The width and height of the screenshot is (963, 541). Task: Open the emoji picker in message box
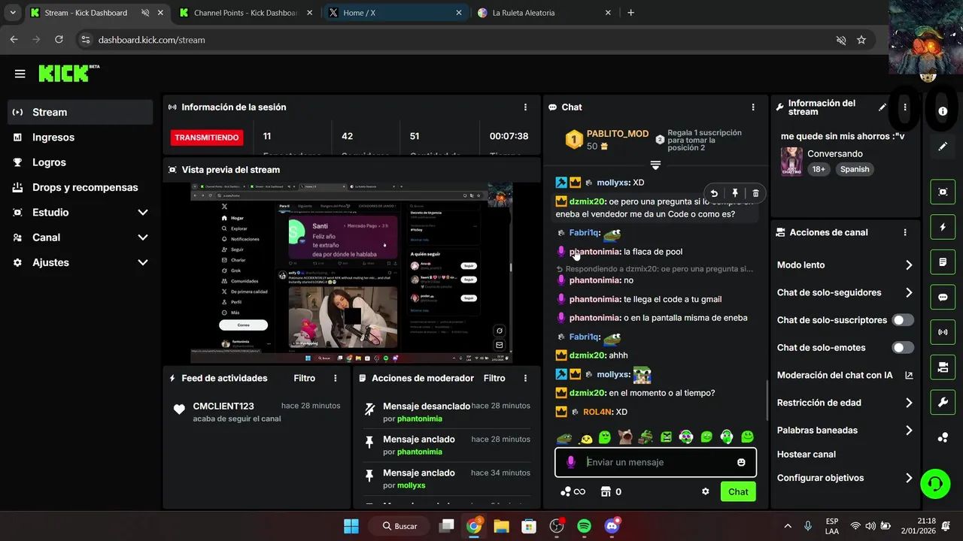tap(741, 462)
